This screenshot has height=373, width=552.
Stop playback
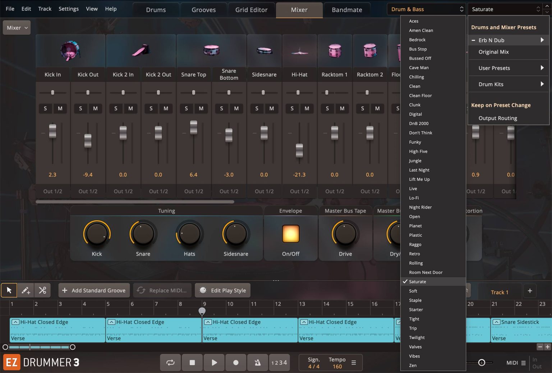pyautogui.click(x=192, y=363)
